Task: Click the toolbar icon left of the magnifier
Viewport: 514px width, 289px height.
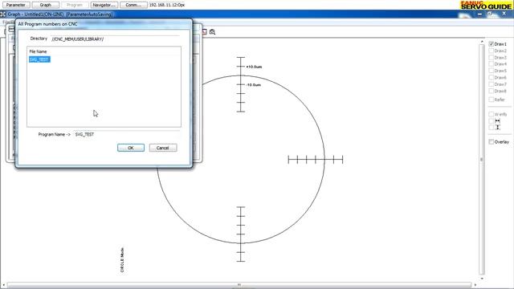Action: (205, 32)
